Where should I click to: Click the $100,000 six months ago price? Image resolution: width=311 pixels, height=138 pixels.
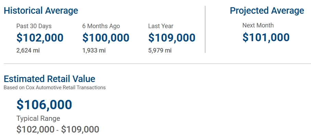[x=106, y=37]
